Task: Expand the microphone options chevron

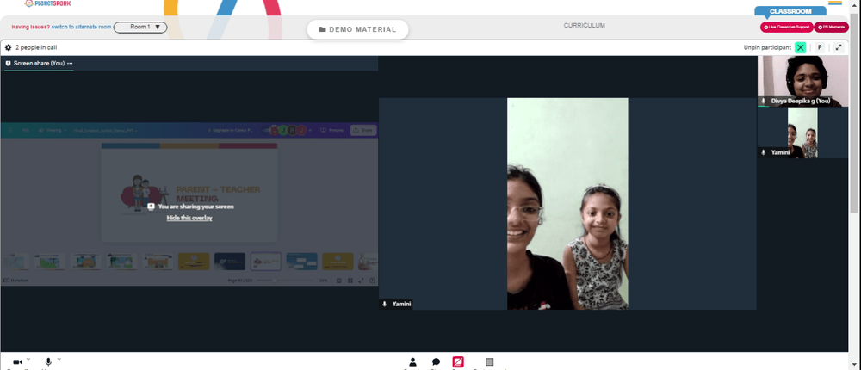Action: [x=59, y=360]
